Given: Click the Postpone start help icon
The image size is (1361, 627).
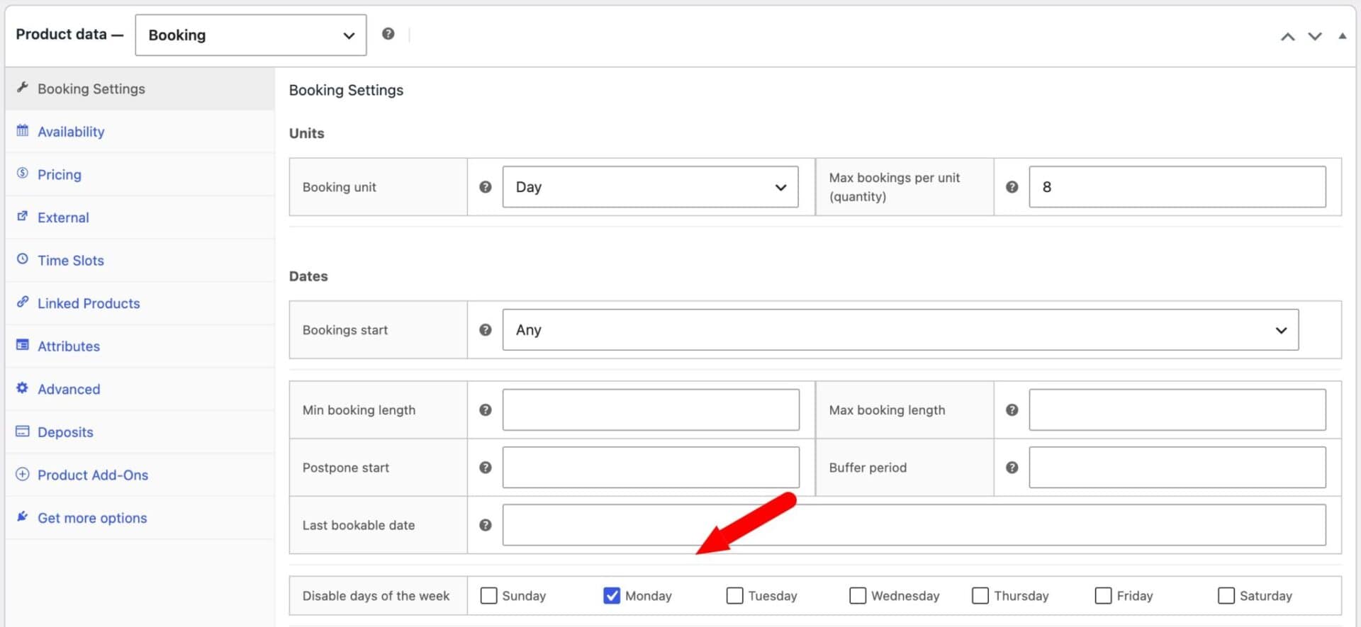Looking at the screenshot, I should click(486, 468).
